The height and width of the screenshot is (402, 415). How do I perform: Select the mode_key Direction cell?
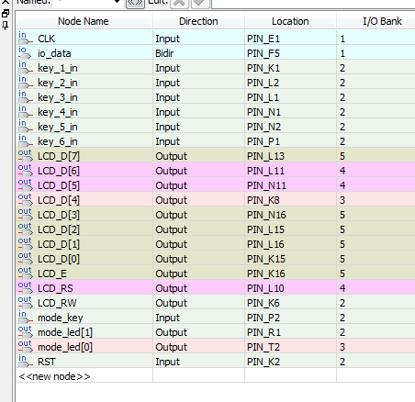198,318
